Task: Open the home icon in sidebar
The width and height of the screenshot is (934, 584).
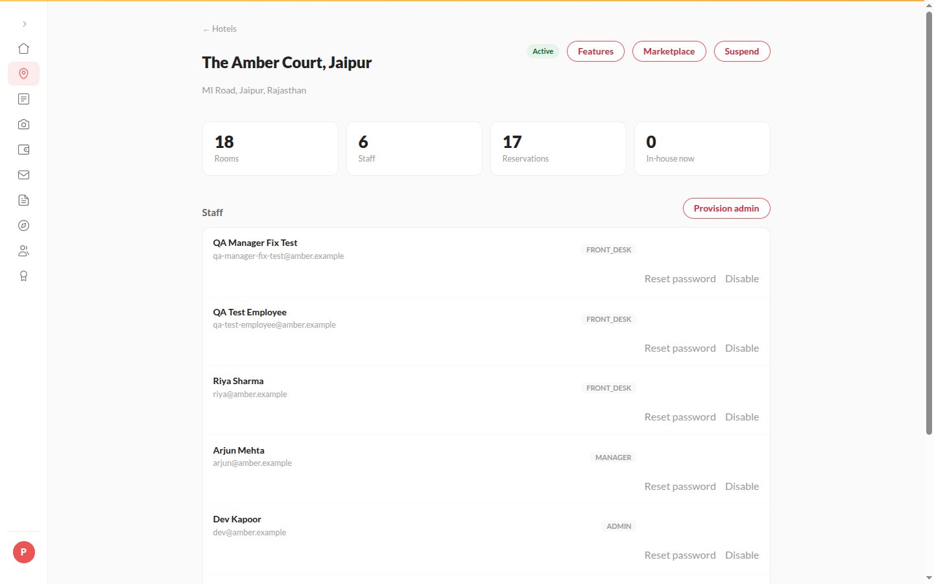Action: click(23, 49)
